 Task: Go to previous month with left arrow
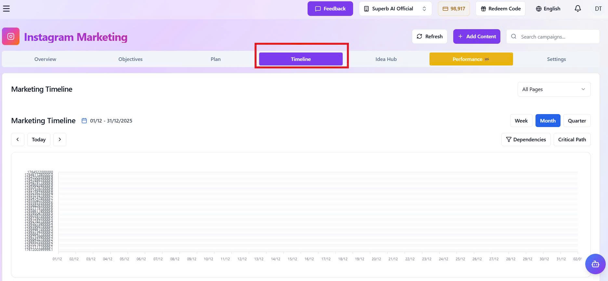pos(18,139)
